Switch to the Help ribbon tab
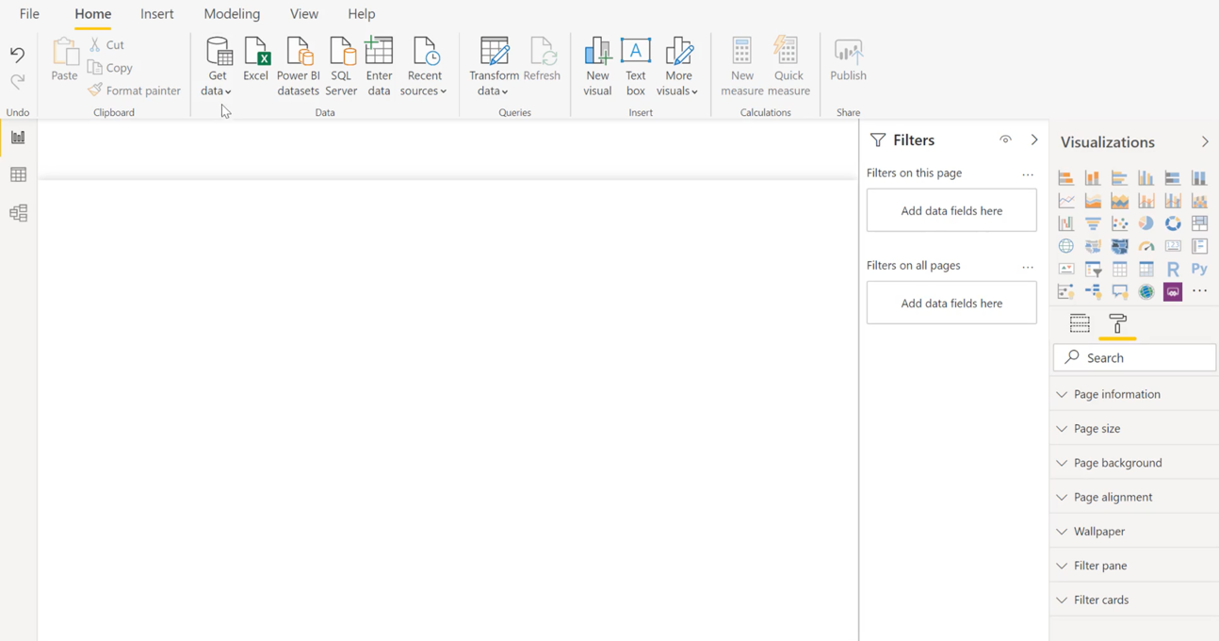 click(x=362, y=14)
